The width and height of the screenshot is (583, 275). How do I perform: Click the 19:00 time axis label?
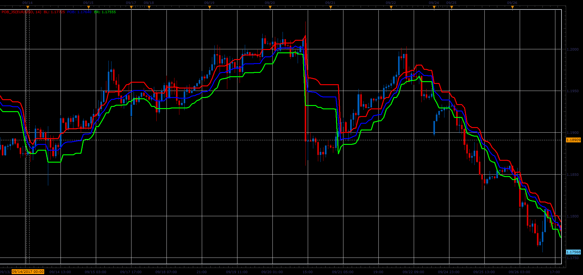click(x=378, y=272)
